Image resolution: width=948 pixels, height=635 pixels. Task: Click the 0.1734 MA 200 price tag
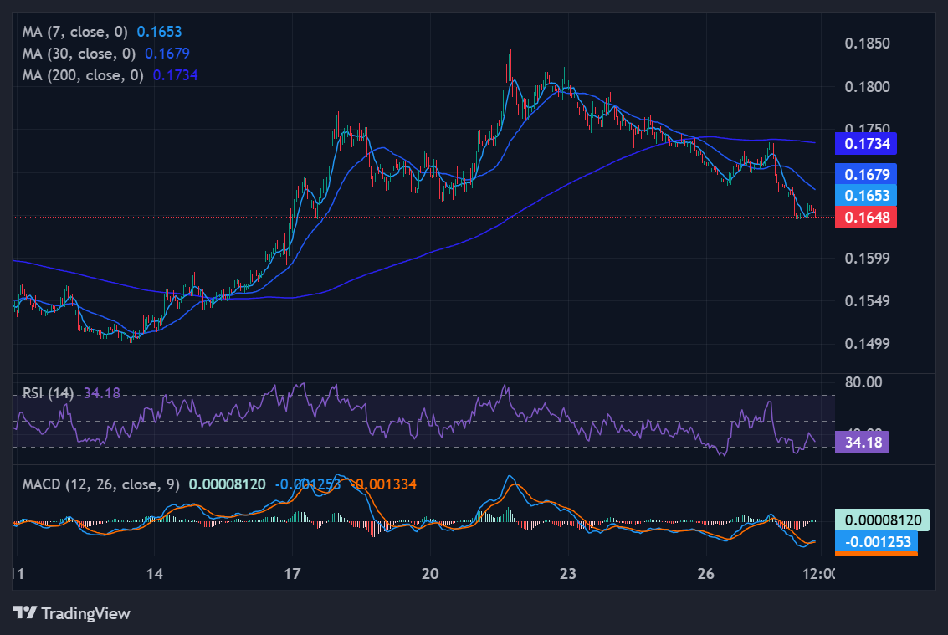(865, 144)
